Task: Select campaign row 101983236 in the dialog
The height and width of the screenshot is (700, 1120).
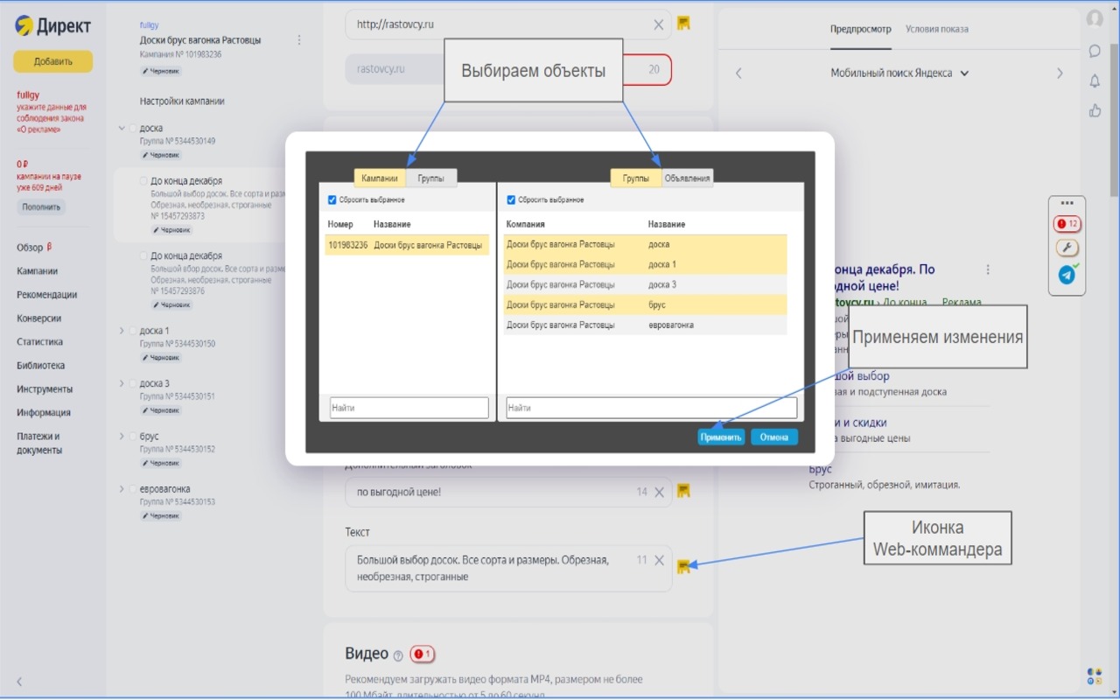Action: (407, 245)
